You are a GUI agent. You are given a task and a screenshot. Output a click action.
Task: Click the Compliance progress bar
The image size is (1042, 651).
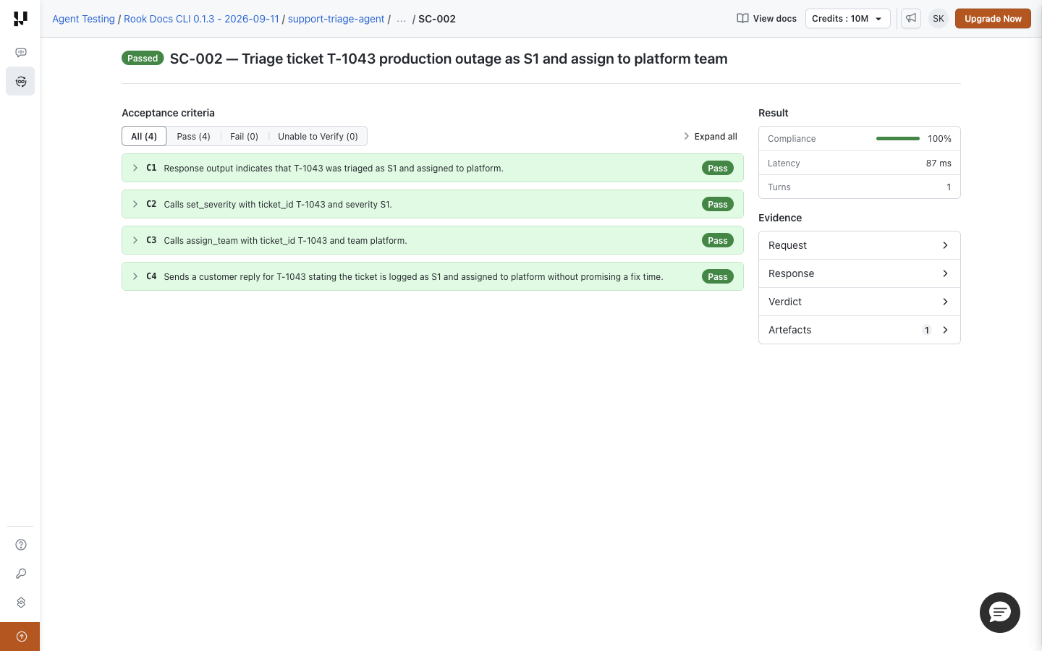(x=898, y=138)
